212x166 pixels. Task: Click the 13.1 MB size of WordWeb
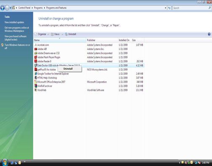tap(139, 90)
